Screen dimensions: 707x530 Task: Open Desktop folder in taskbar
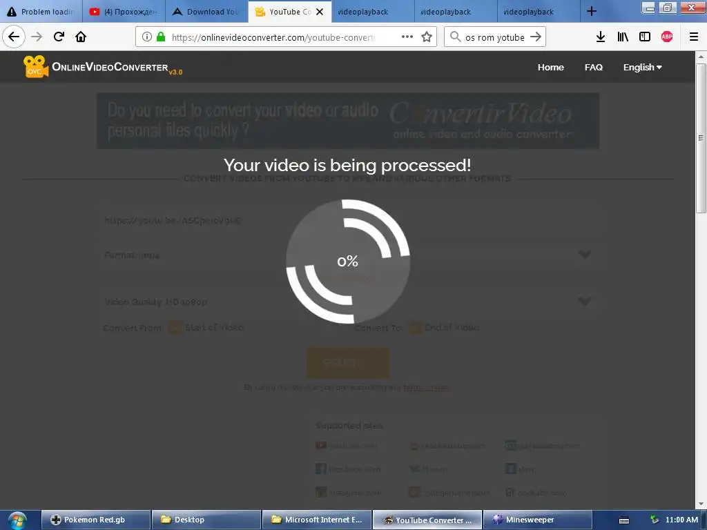coord(206,520)
